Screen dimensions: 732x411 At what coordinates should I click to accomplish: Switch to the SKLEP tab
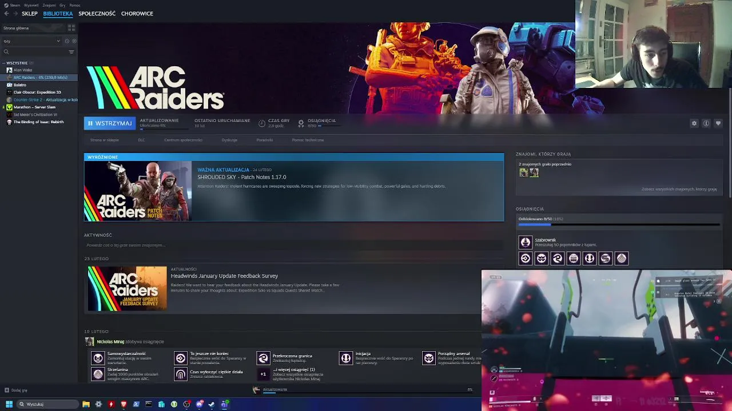[30, 13]
